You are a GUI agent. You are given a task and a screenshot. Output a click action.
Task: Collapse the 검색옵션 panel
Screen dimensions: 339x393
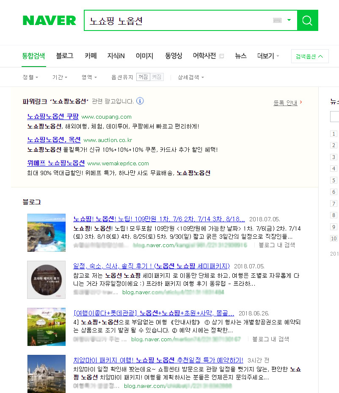point(310,56)
